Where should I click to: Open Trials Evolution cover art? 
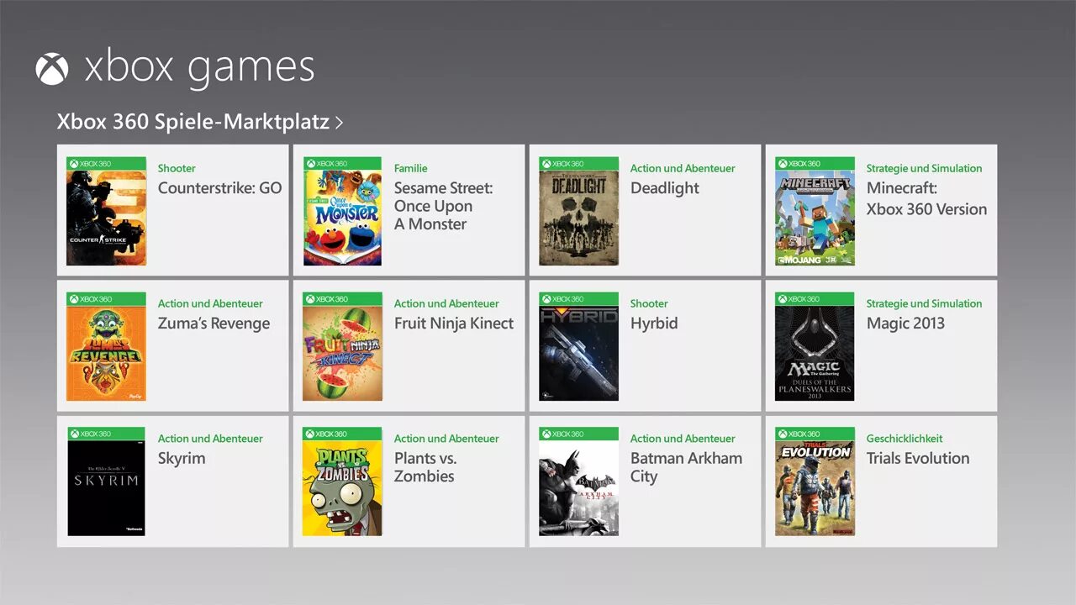pos(815,481)
